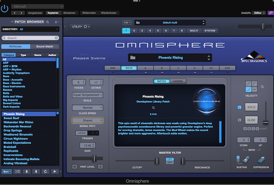Open the trigger mode dropdown next to LATCH

[x=93, y=133]
